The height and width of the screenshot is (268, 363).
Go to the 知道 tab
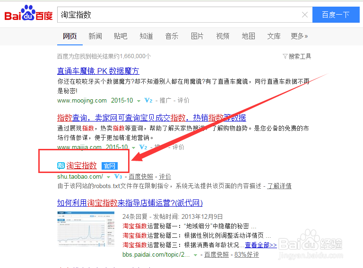click(x=146, y=36)
